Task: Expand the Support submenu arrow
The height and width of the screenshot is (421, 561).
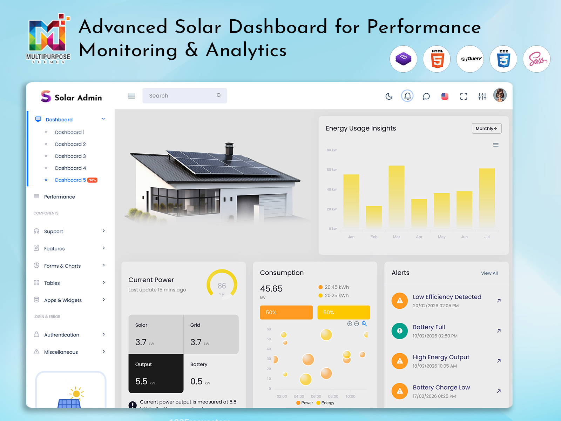Action: point(104,231)
